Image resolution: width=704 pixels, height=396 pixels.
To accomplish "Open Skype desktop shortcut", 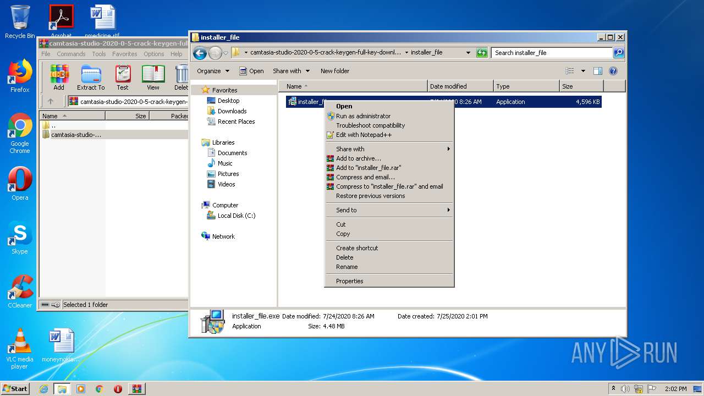I will pyautogui.click(x=20, y=238).
